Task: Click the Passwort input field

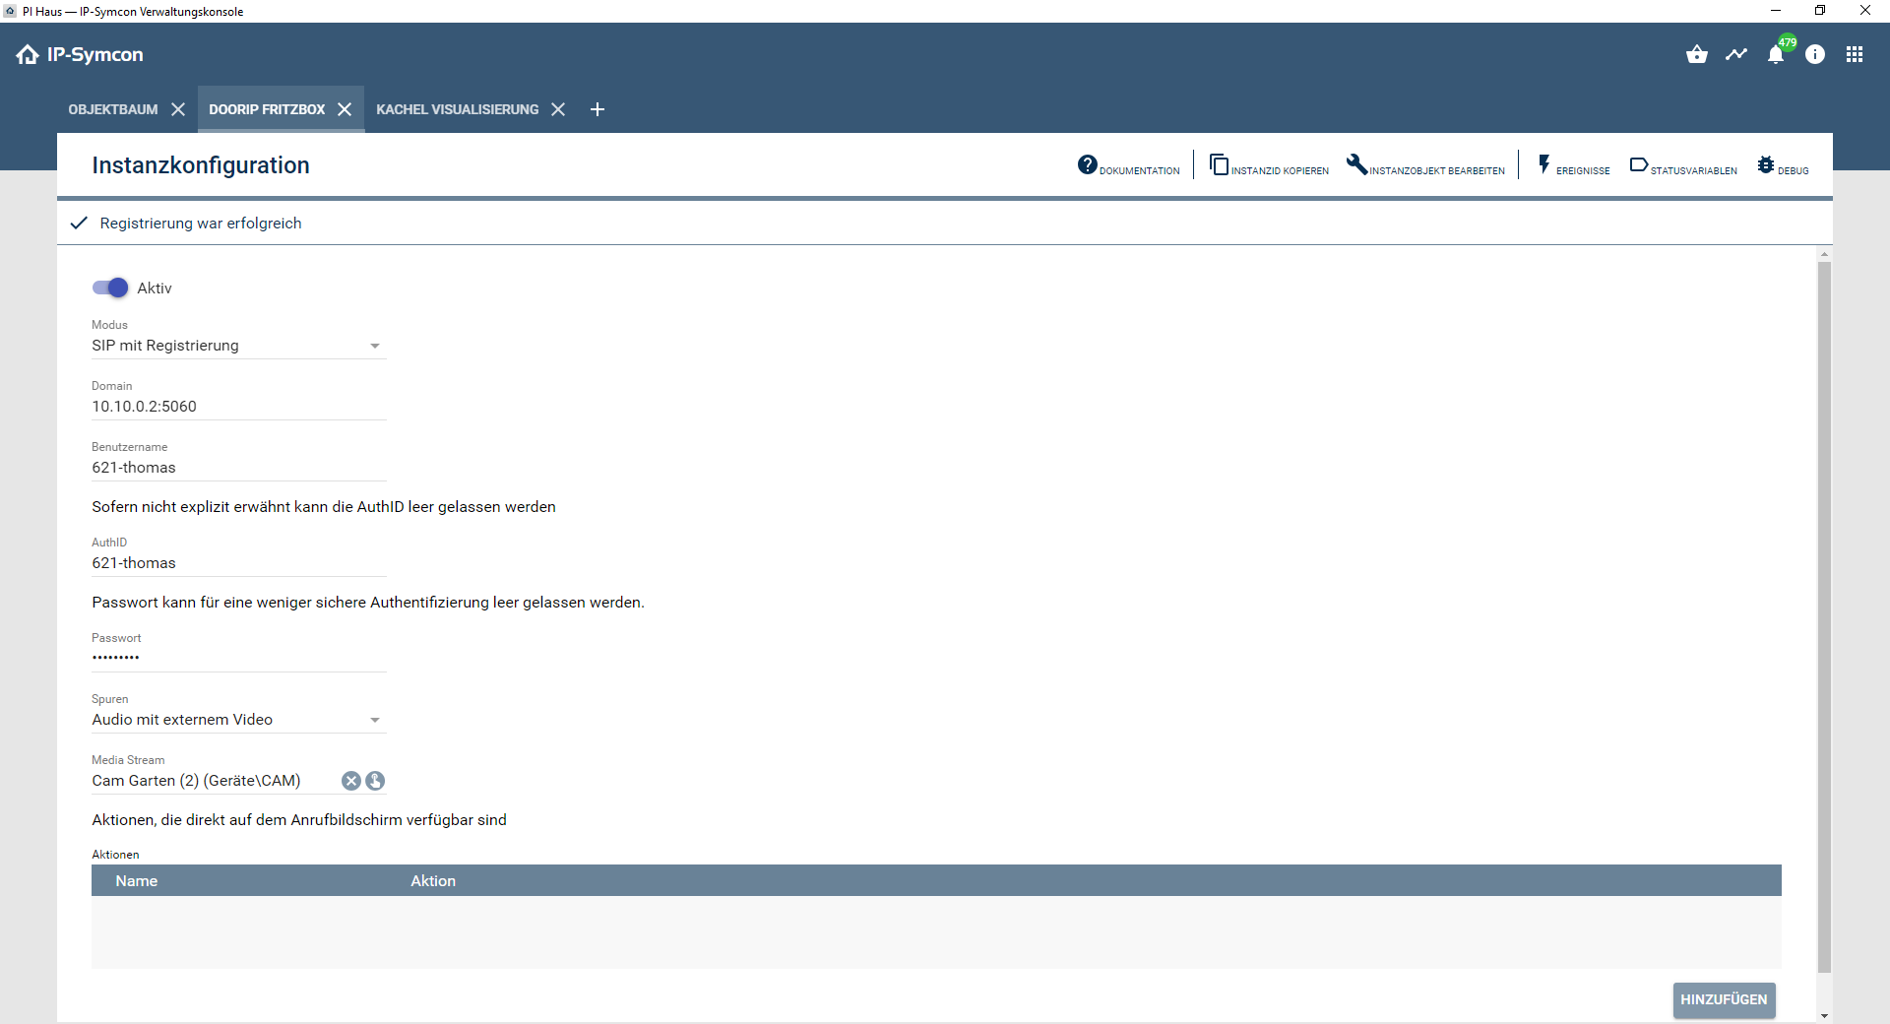Action: click(x=238, y=659)
